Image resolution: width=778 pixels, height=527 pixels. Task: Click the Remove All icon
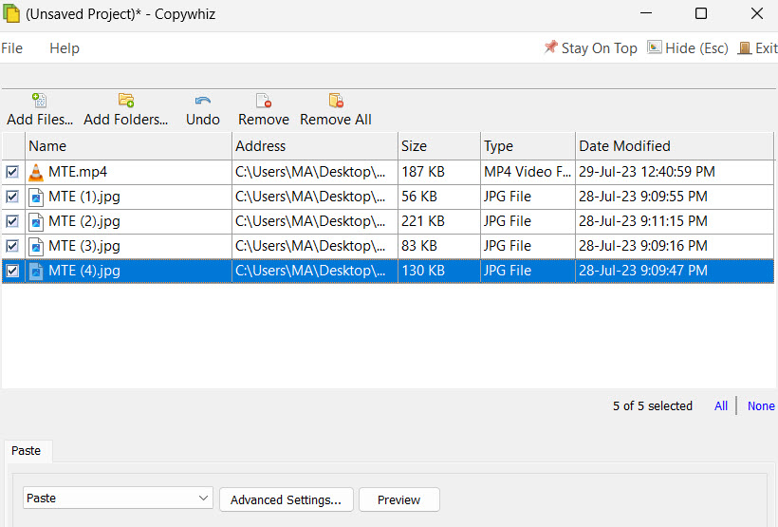[x=336, y=101]
